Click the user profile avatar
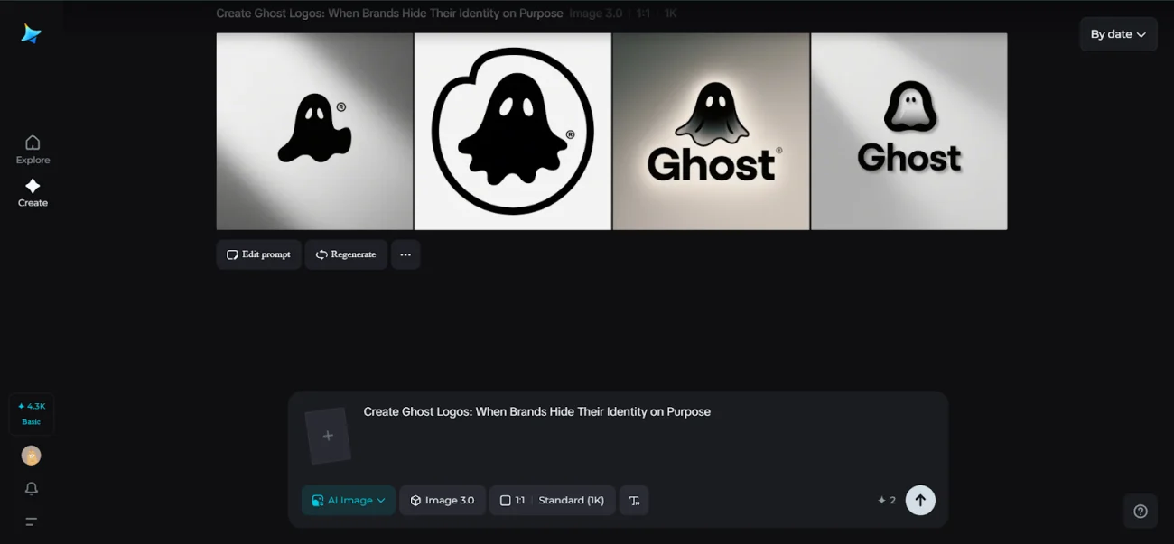Screen dimensions: 1174x544 32,456
